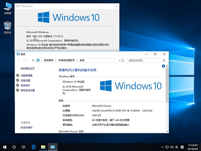Viewport: 201px width, 151px height.
Task: Click volume speaker icon in tray
Action: (x=172, y=147)
